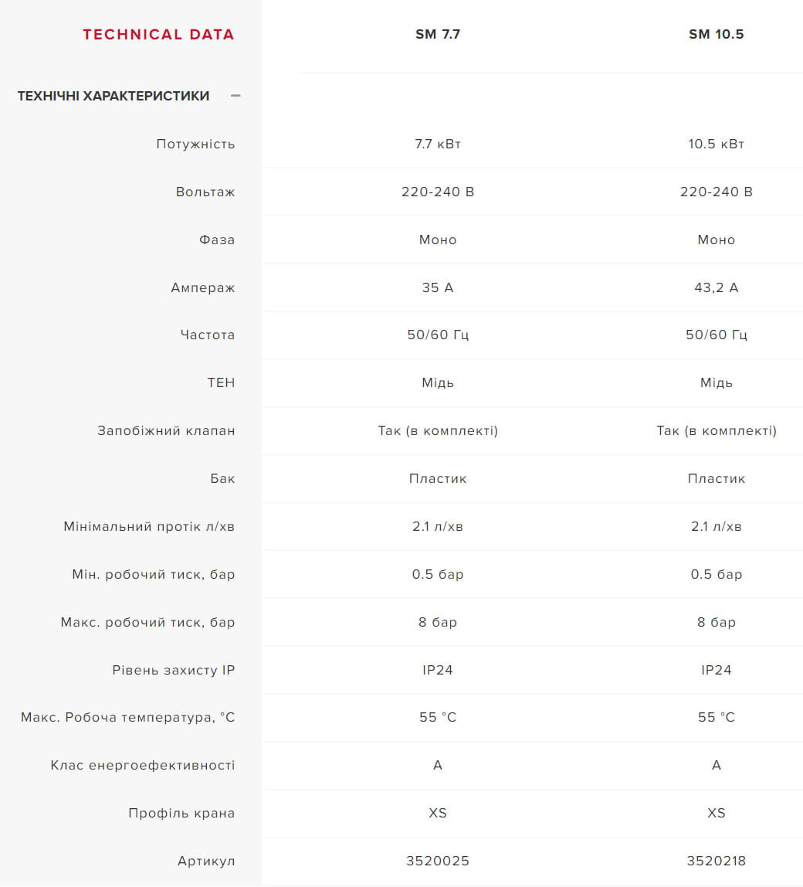Image resolution: width=803 pixels, height=887 pixels.
Task: Click the 35 A amperage value
Action: [x=438, y=287]
